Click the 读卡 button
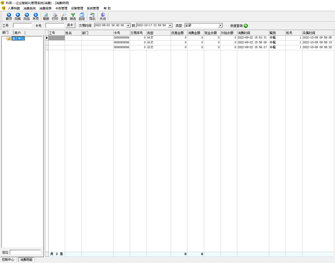This screenshot has width=335, height=263. (70, 25)
